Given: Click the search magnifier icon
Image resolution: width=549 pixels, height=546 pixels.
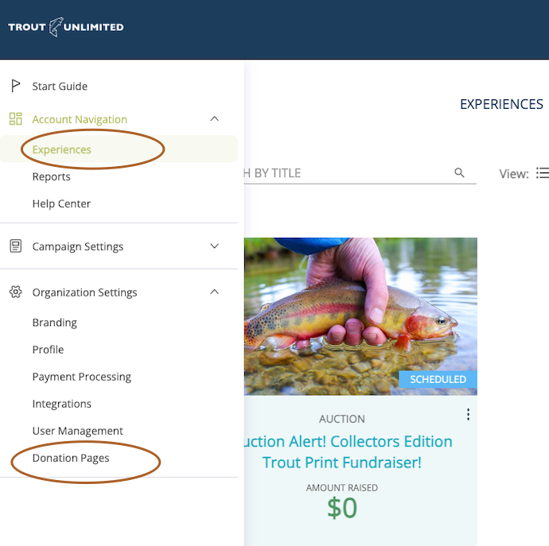Looking at the screenshot, I should 459,172.
